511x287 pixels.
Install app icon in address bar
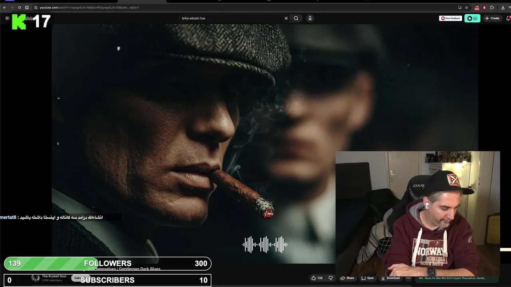460,8
